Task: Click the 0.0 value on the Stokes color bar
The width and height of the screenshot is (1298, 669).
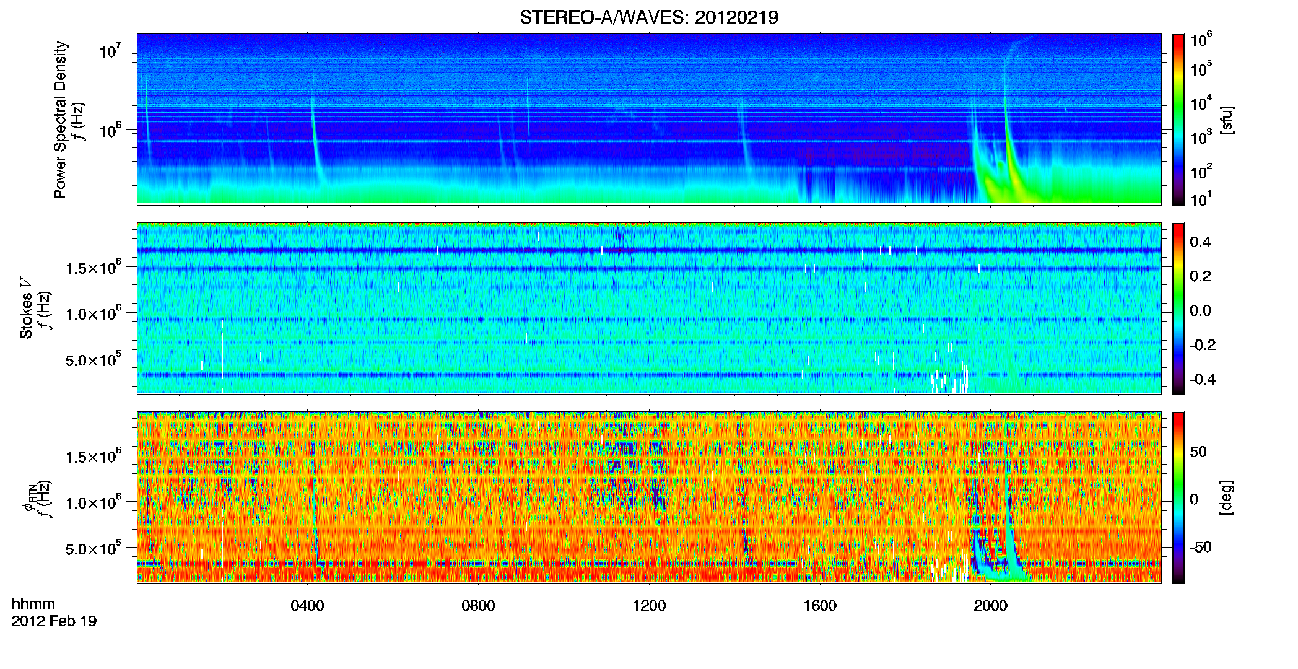Action: pyautogui.click(x=1200, y=310)
